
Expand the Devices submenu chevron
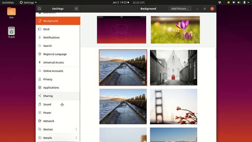point(76,129)
